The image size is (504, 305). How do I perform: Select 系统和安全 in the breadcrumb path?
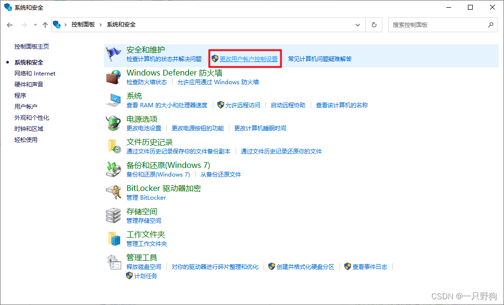coord(121,25)
